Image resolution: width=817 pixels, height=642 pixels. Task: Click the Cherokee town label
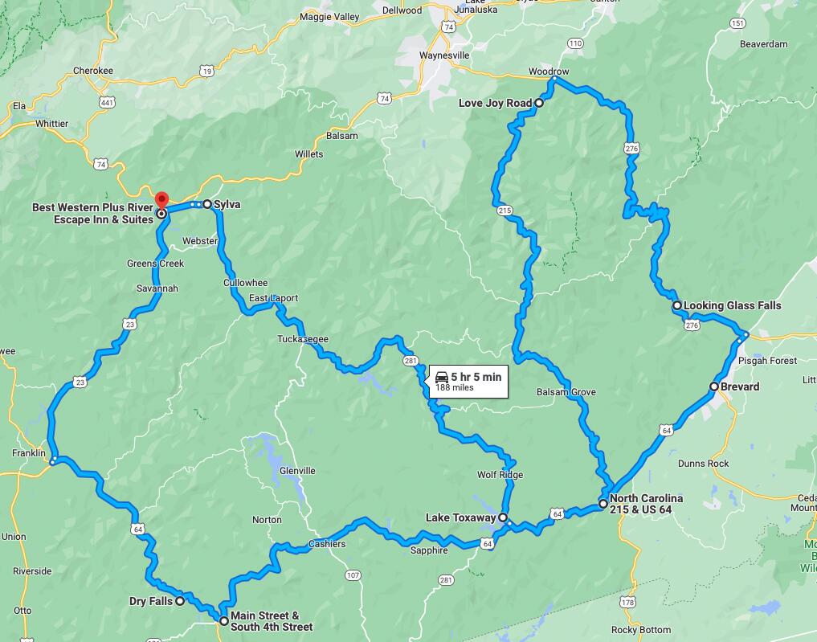tap(92, 71)
